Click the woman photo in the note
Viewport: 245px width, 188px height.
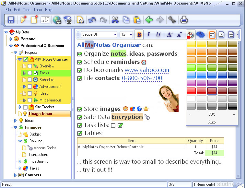coord(168,98)
